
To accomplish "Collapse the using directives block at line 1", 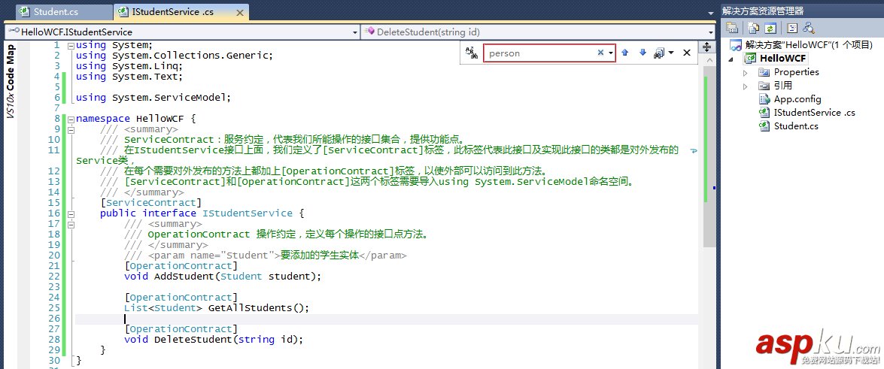I will (x=71, y=45).
